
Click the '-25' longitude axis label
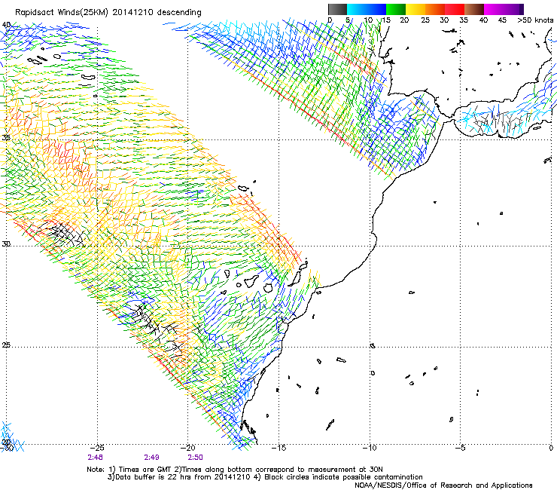(x=97, y=448)
